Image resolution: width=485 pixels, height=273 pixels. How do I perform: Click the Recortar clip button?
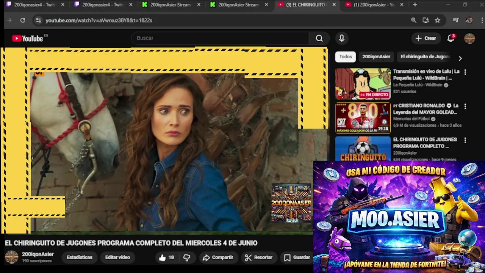[259, 257]
